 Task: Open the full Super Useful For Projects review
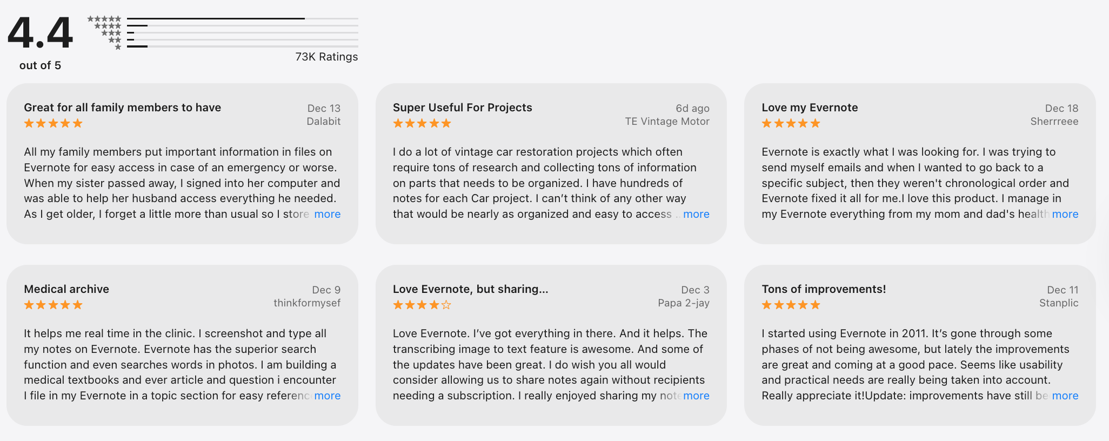[696, 214]
